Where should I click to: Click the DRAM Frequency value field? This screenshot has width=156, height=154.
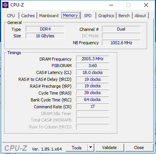93,59
